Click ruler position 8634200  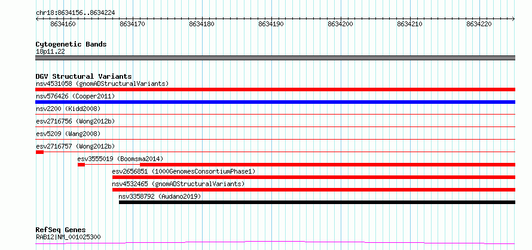pos(340,24)
